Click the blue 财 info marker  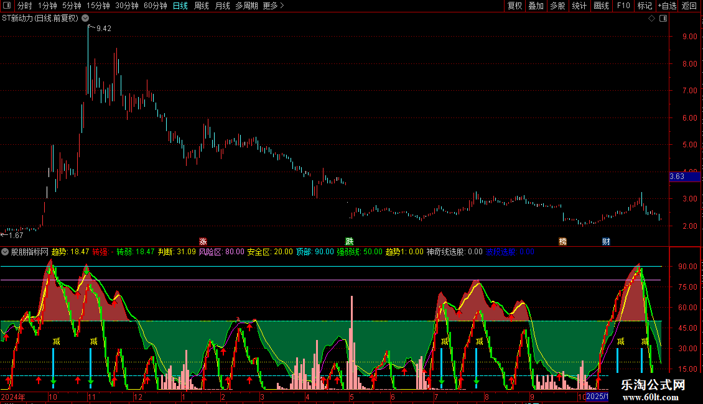606,241
